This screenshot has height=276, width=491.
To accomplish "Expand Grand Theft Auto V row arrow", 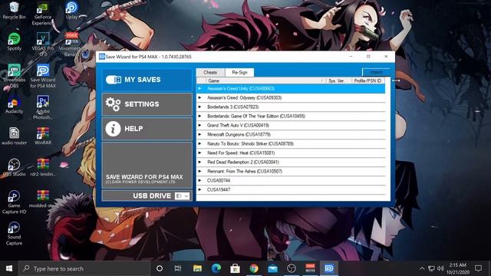I will click(x=199, y=126).
